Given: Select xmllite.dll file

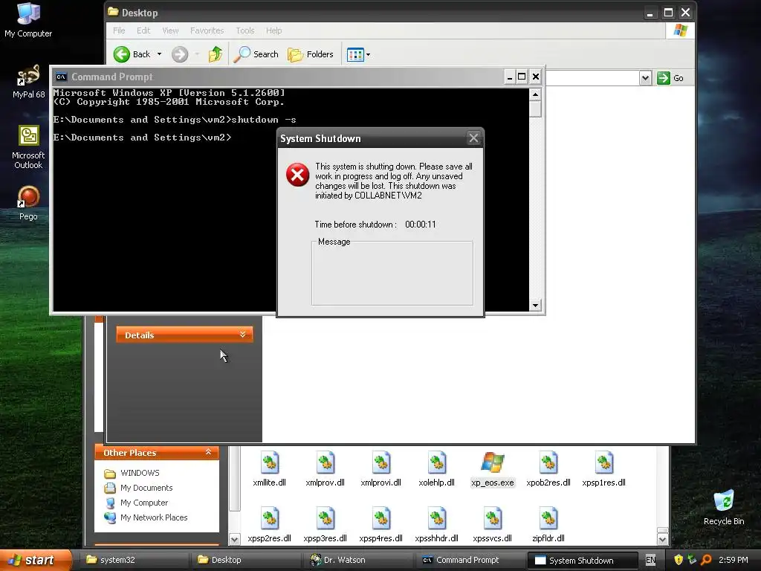Looking at the screenshot, I should click(x=269, y=469).
